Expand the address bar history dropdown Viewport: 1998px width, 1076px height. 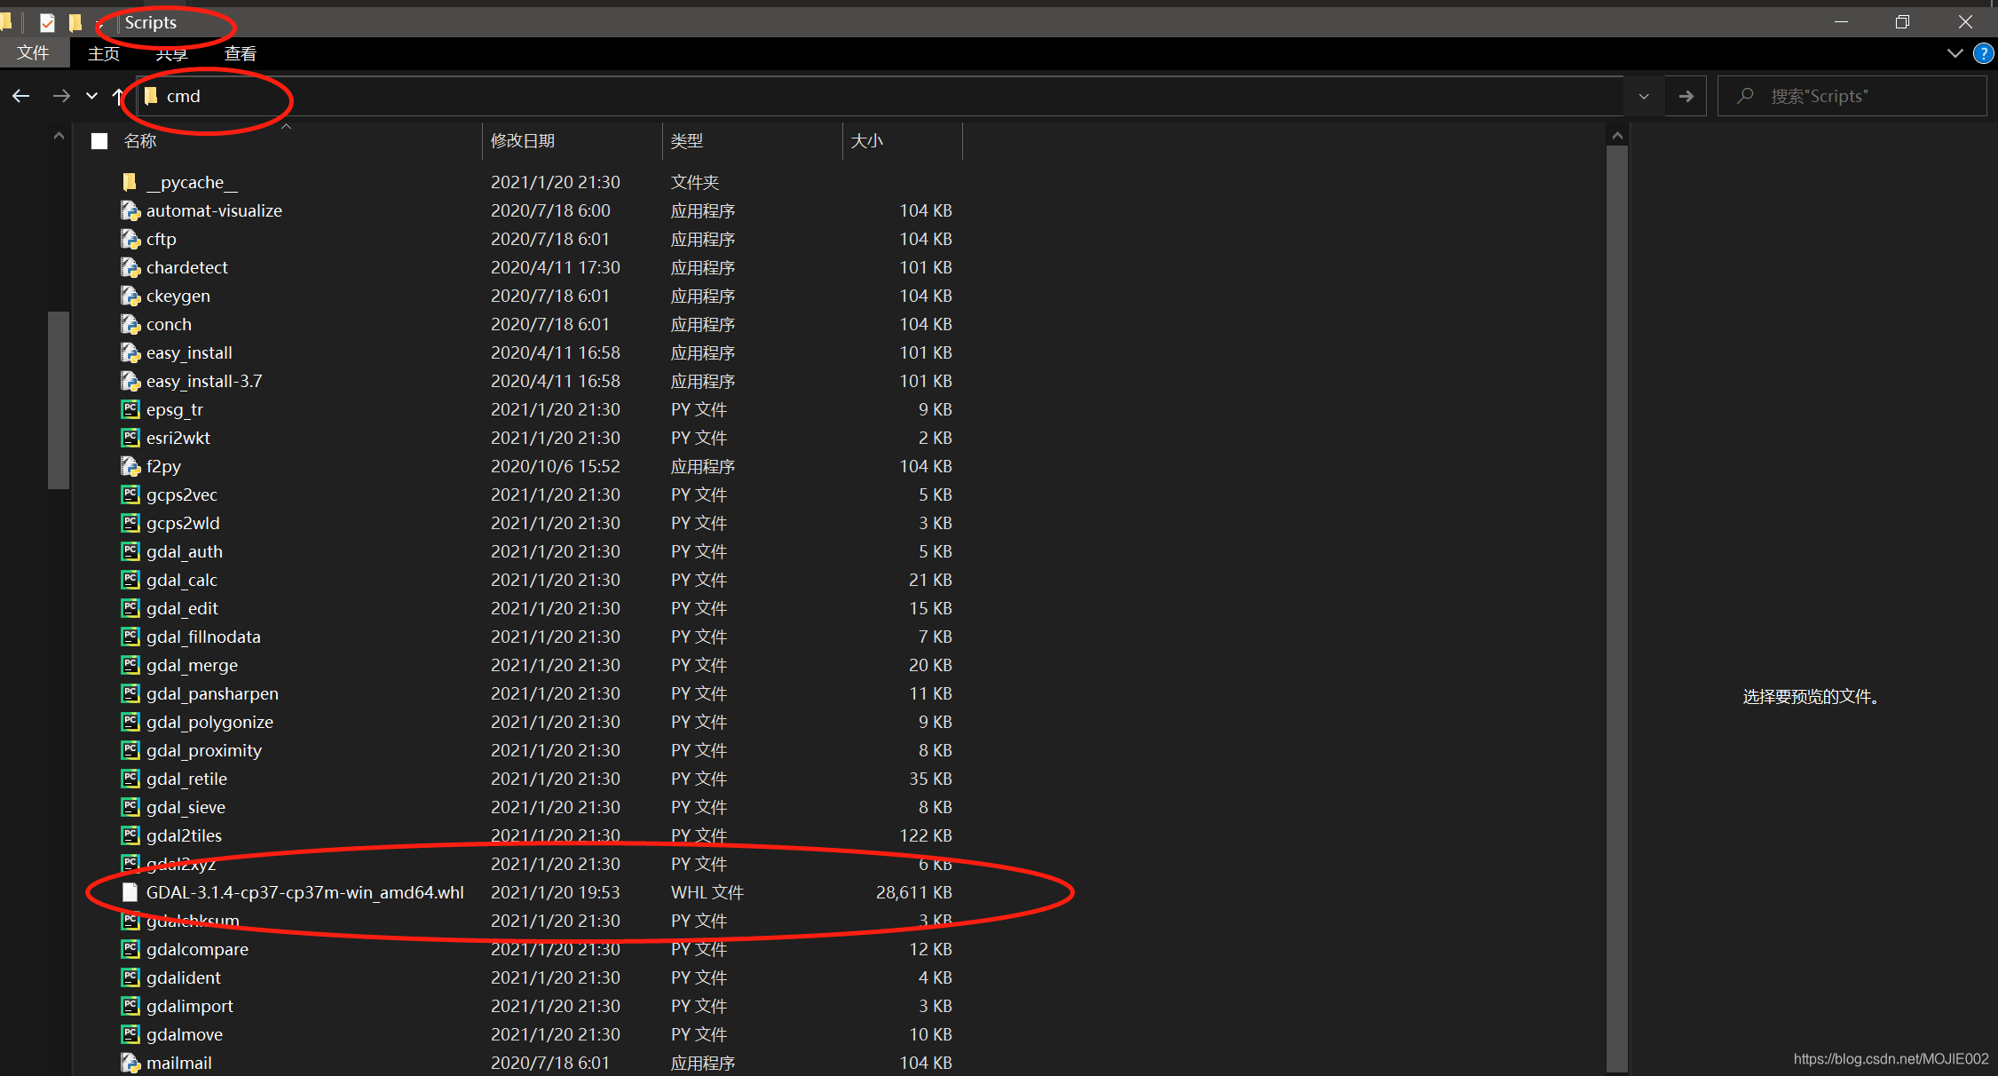tap(1644, 96)
